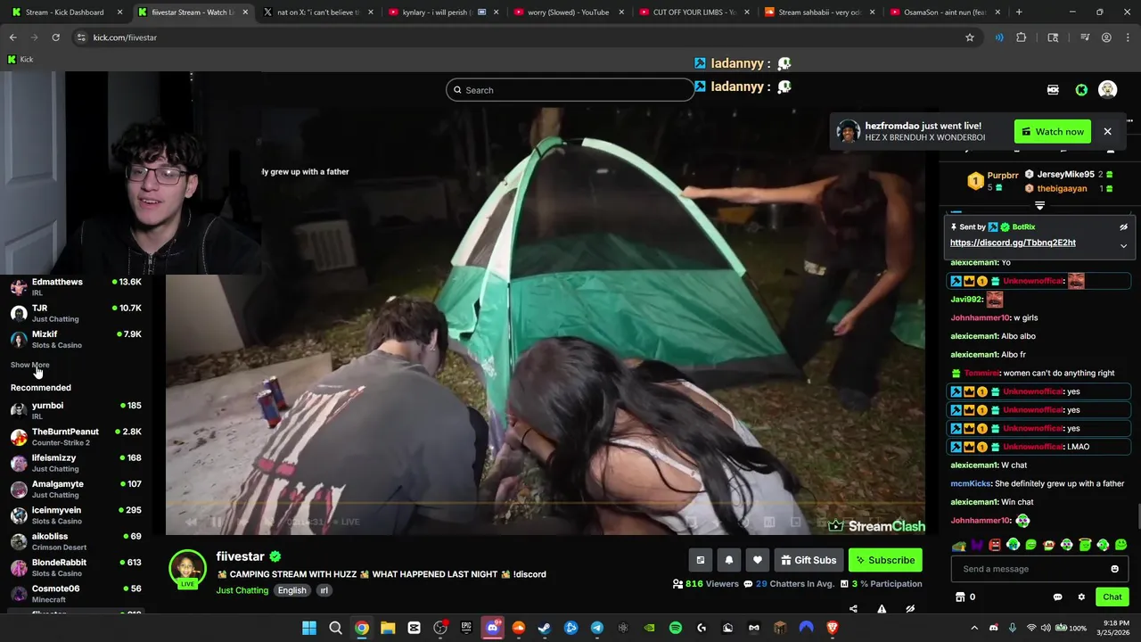Expand the pinned BotRix message chevron
This screenshot has width=1141, height=642.
(x=1123, y=245)
